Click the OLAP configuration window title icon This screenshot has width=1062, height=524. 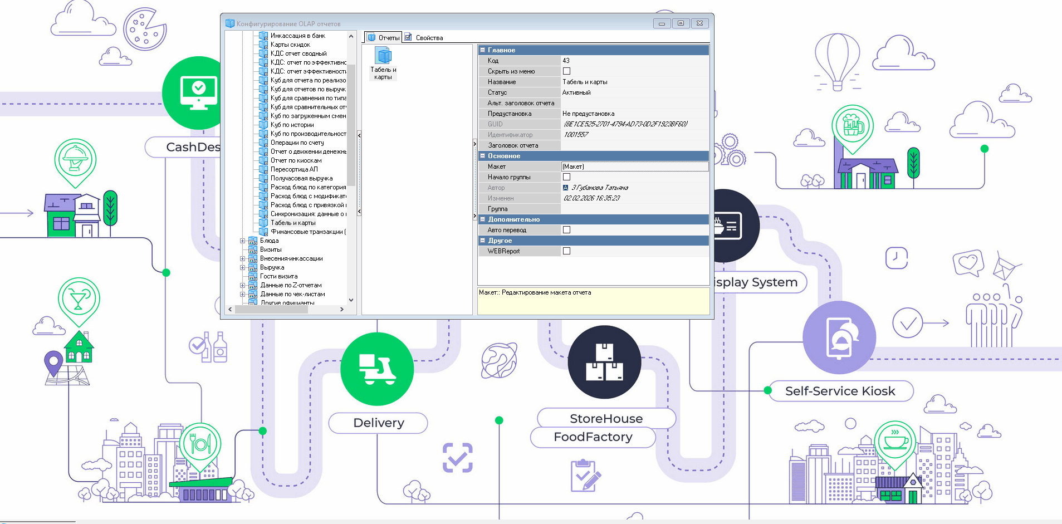coord(230,23)
